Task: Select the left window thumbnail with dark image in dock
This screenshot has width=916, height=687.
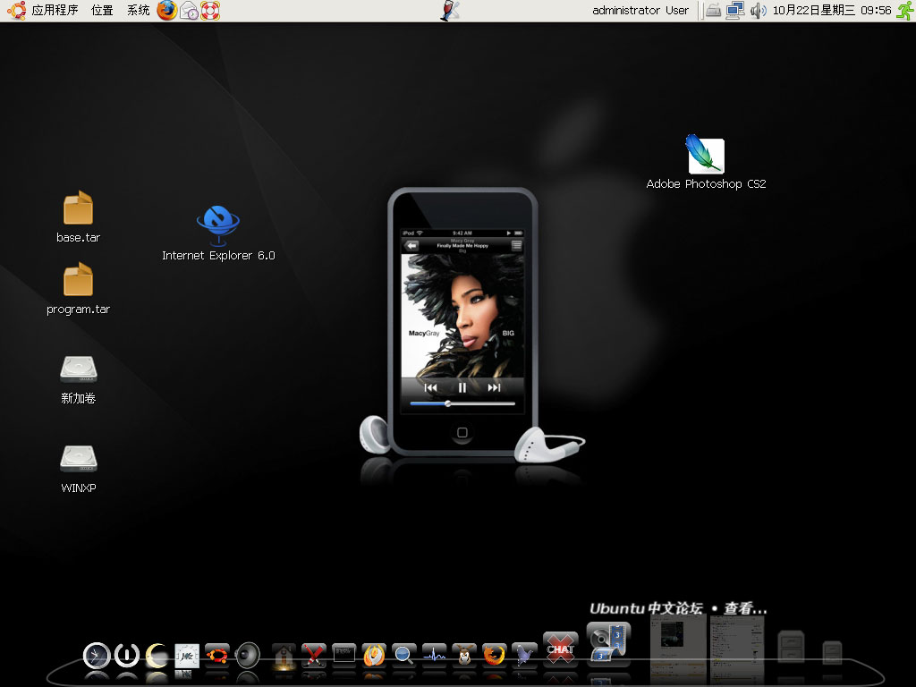Action: (678, 648)
